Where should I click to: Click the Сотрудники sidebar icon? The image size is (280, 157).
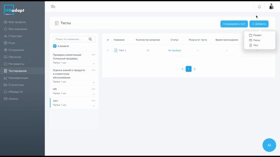[x=6, y=50]
